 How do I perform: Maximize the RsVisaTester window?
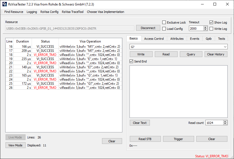[215, 4]
